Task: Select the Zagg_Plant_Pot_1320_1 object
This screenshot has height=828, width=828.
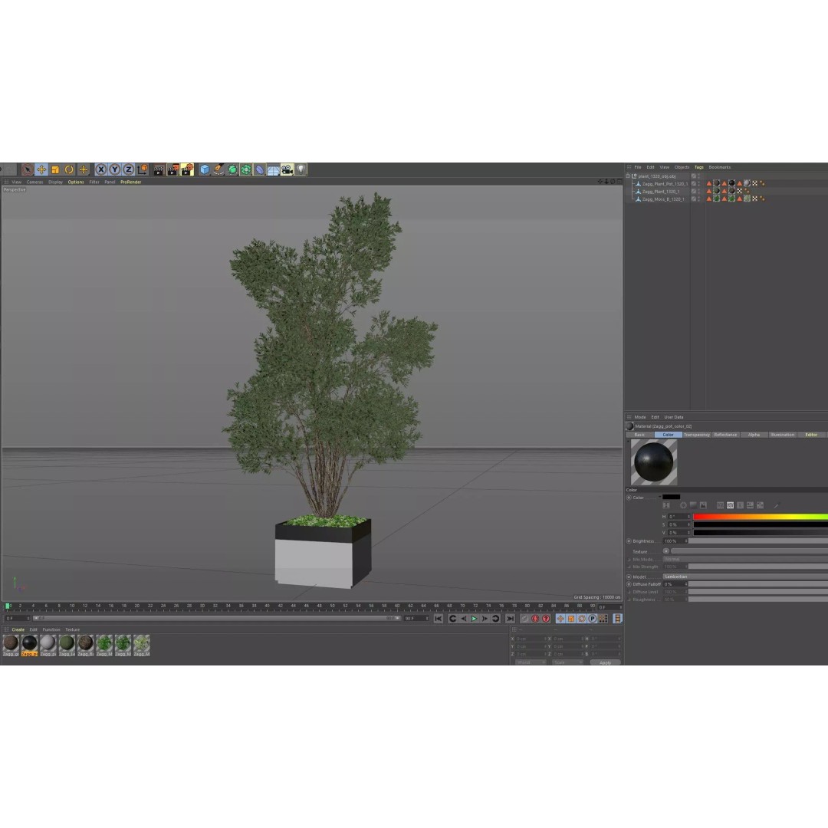Action: point(665,184)
